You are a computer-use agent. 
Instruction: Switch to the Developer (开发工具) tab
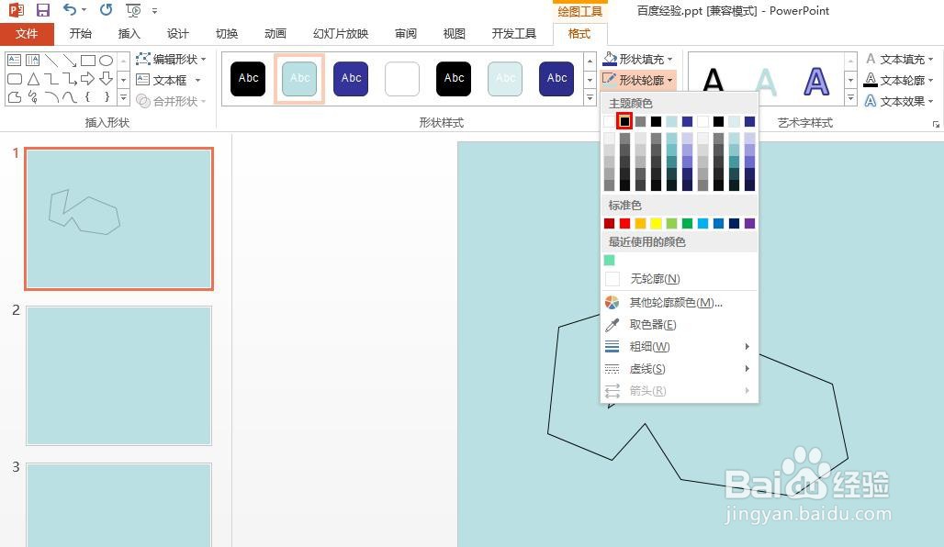click(x=513, y=34)
